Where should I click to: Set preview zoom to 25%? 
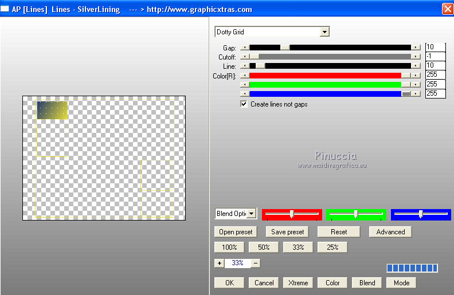click(332, 247)
